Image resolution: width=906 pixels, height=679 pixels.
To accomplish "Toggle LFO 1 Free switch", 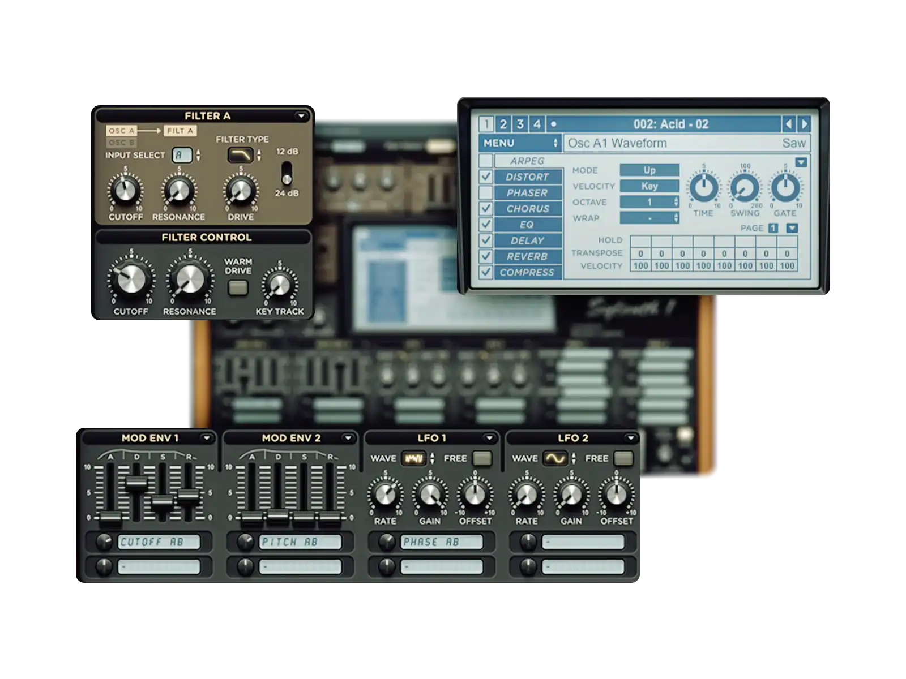I will [x=482, y=458].
